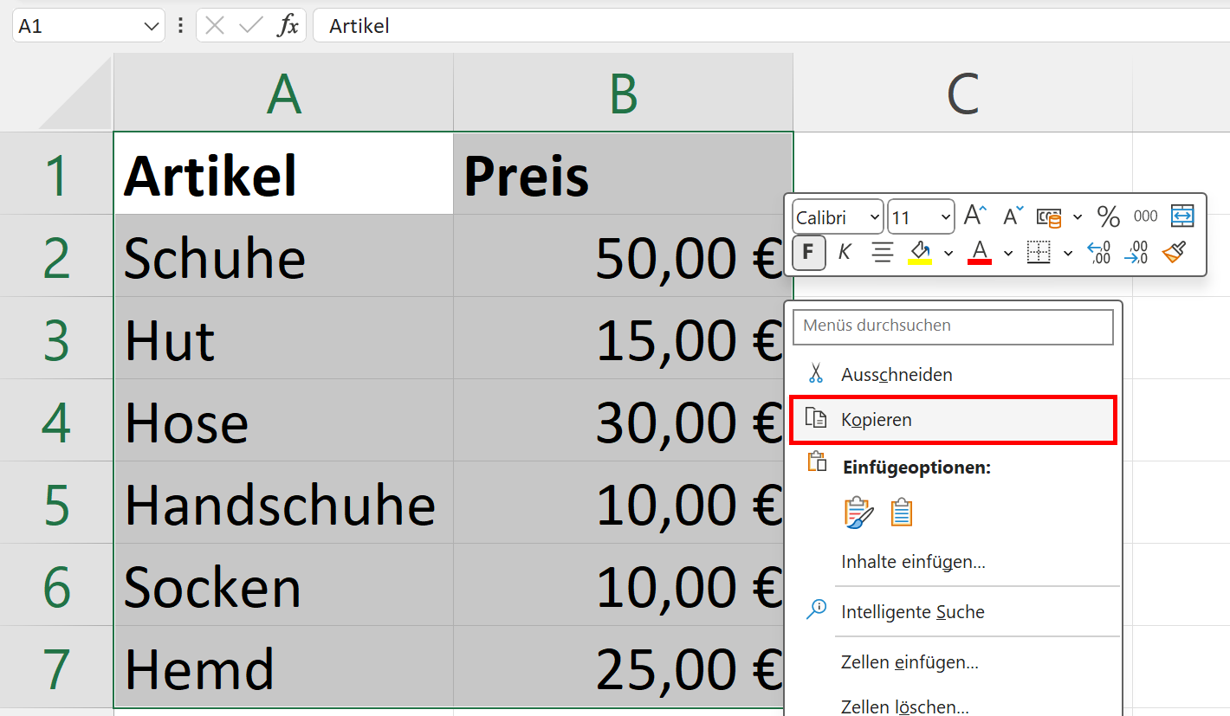Expand the fill color dropdown arrow
Viewport: 1230px width, 716px height.
click(x=948, y=253)
